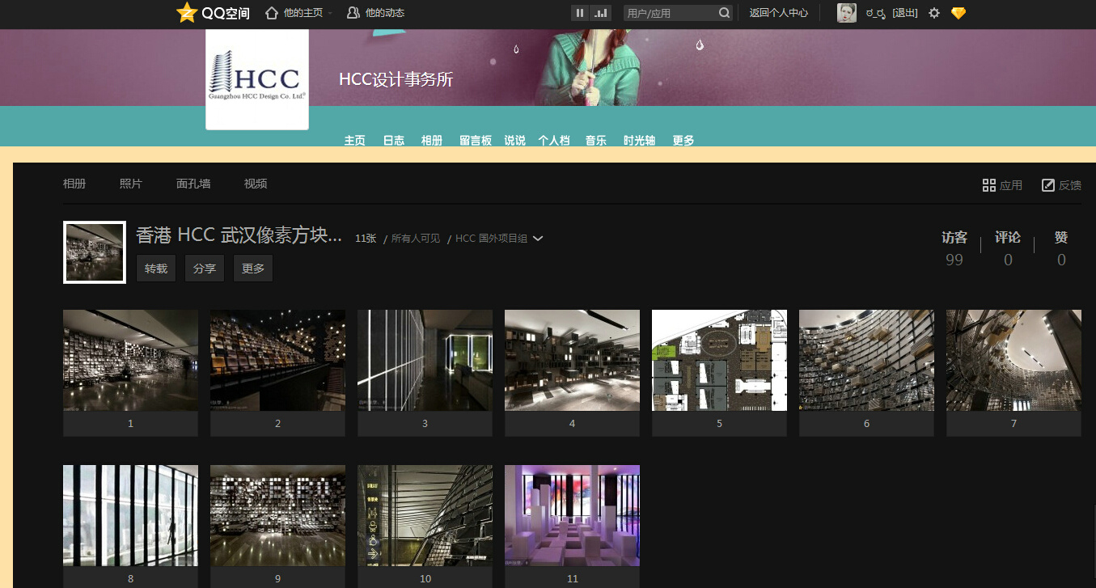Open photo thumbnail 2
The height and width of the screenshot is (588, 1096).
click(277, 360)
